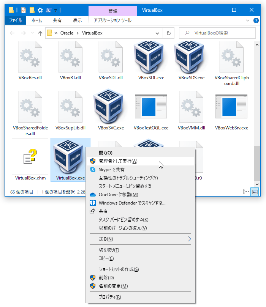Select the VBoxSVC.exe cube icon
This screenshot has width=266, height=307.
point(108,106)
